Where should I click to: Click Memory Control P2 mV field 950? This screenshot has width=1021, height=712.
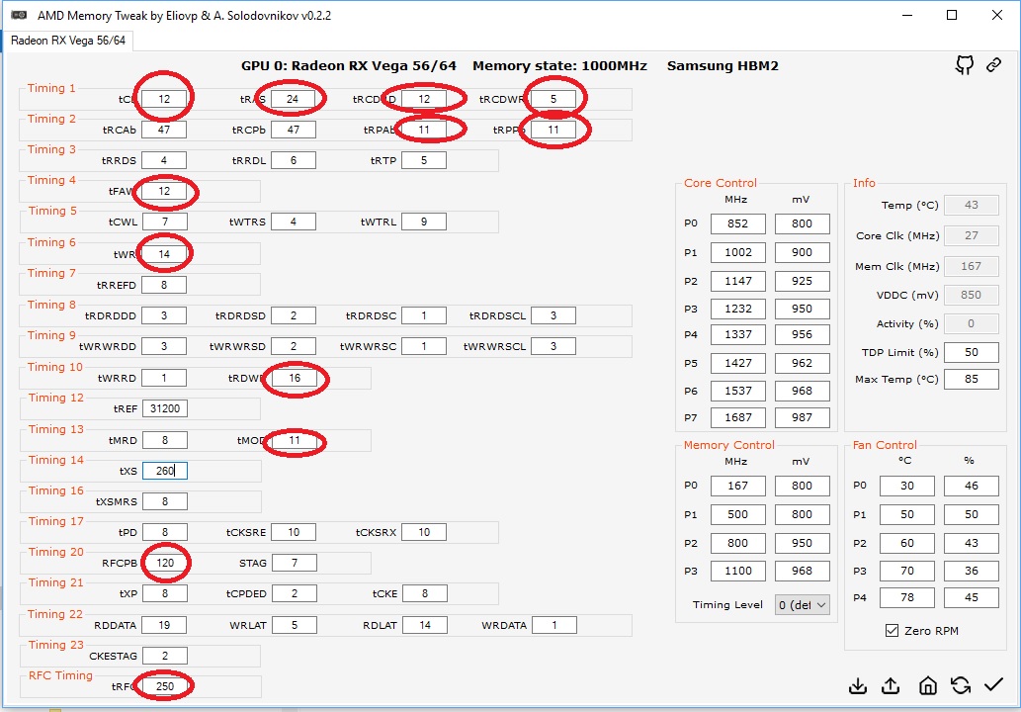(803, 543)
